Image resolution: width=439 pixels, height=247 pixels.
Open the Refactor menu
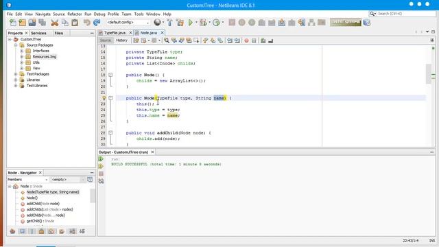point(75,14)
